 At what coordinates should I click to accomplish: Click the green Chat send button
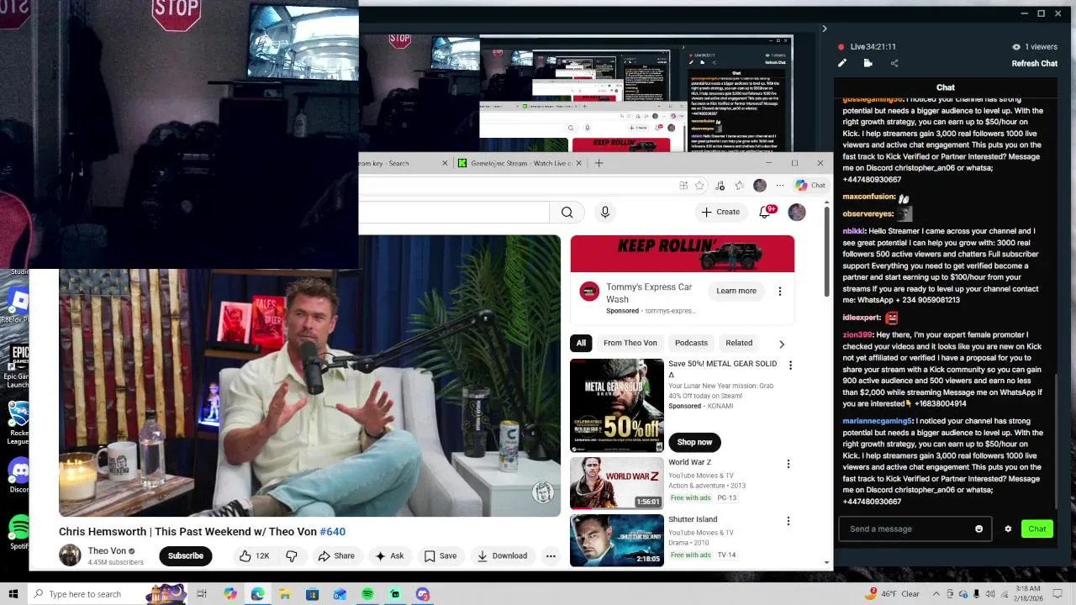coord(1036,529)
